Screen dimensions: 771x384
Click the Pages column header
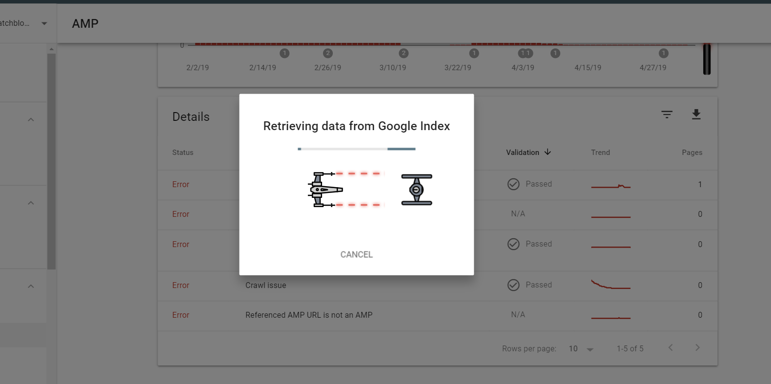691,153
